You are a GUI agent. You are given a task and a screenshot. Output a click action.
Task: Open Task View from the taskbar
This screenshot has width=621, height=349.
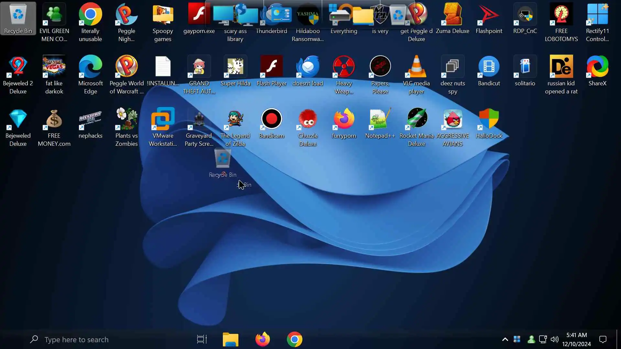[x=202, y=340]
